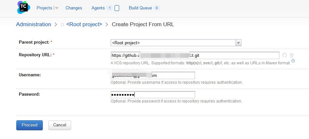Go to the Changes tab
309x139 pixels.
pos(74,8)
